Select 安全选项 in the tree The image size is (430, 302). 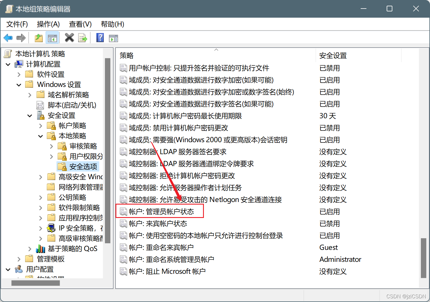pos(83,167)
